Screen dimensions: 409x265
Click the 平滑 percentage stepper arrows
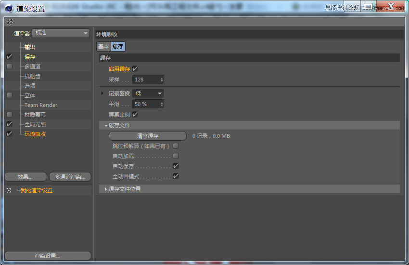tap(162, 104)
